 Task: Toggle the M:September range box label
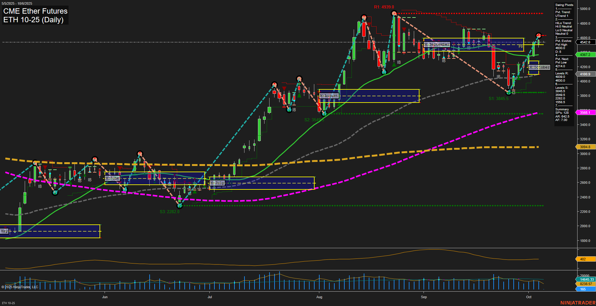coord(437,44)
